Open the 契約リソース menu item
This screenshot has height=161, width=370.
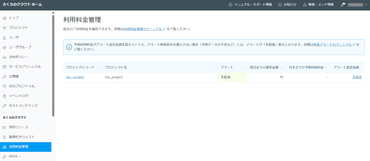[x=18, y=127]
